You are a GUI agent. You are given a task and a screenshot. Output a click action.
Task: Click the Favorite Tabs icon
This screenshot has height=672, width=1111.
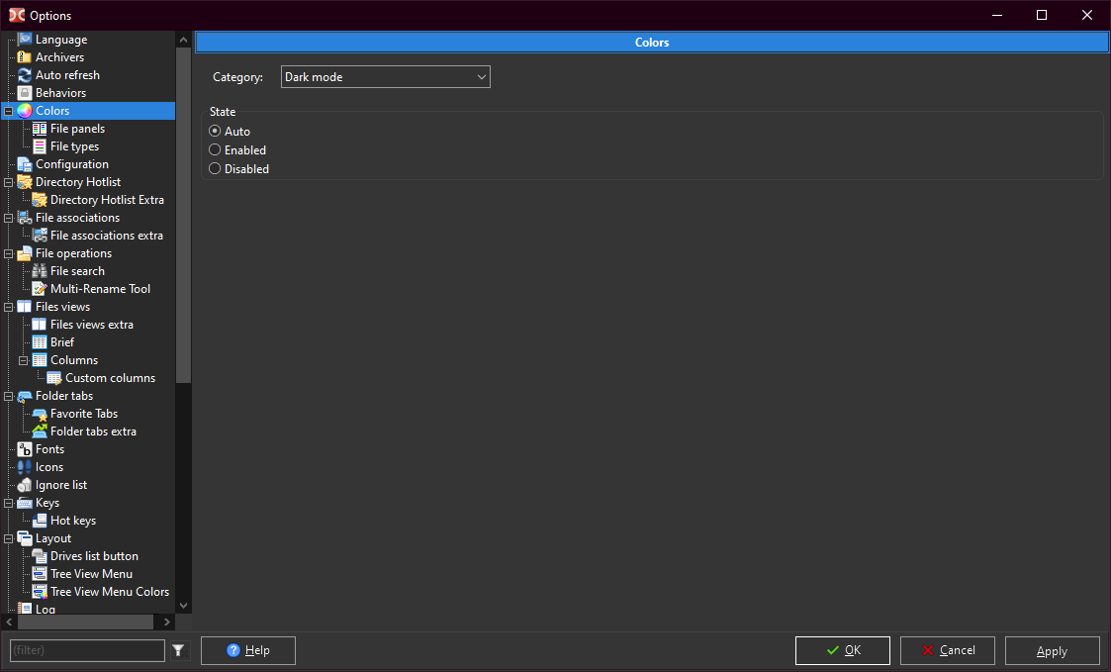point(40,414)
